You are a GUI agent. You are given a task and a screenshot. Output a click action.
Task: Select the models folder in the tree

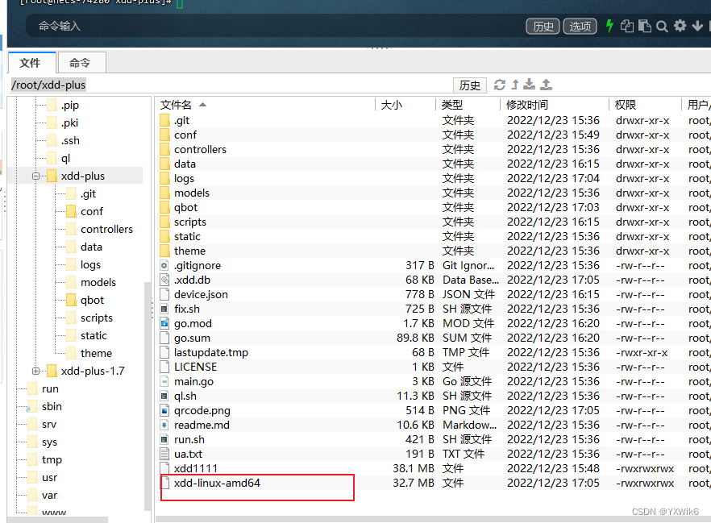coord(98,282)
